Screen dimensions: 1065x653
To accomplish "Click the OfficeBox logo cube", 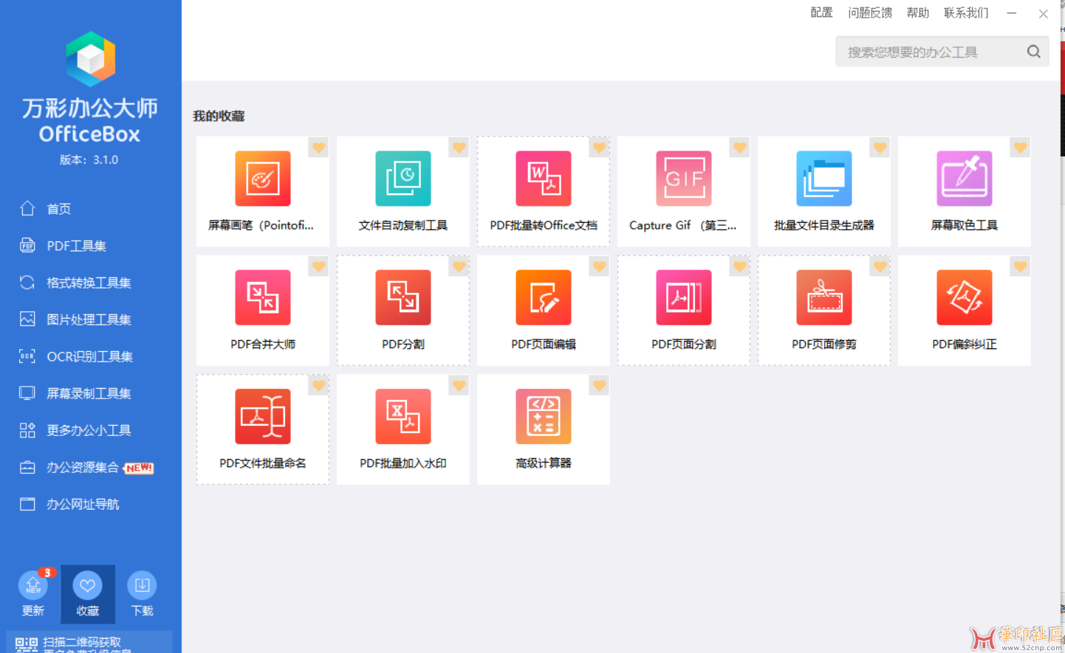I will (90, 59).
